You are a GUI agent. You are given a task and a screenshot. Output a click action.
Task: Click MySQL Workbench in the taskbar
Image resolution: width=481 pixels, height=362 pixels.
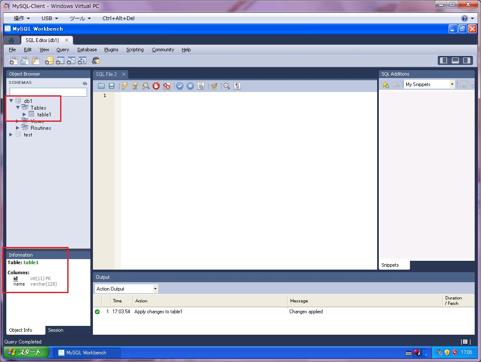pos(87,353)
